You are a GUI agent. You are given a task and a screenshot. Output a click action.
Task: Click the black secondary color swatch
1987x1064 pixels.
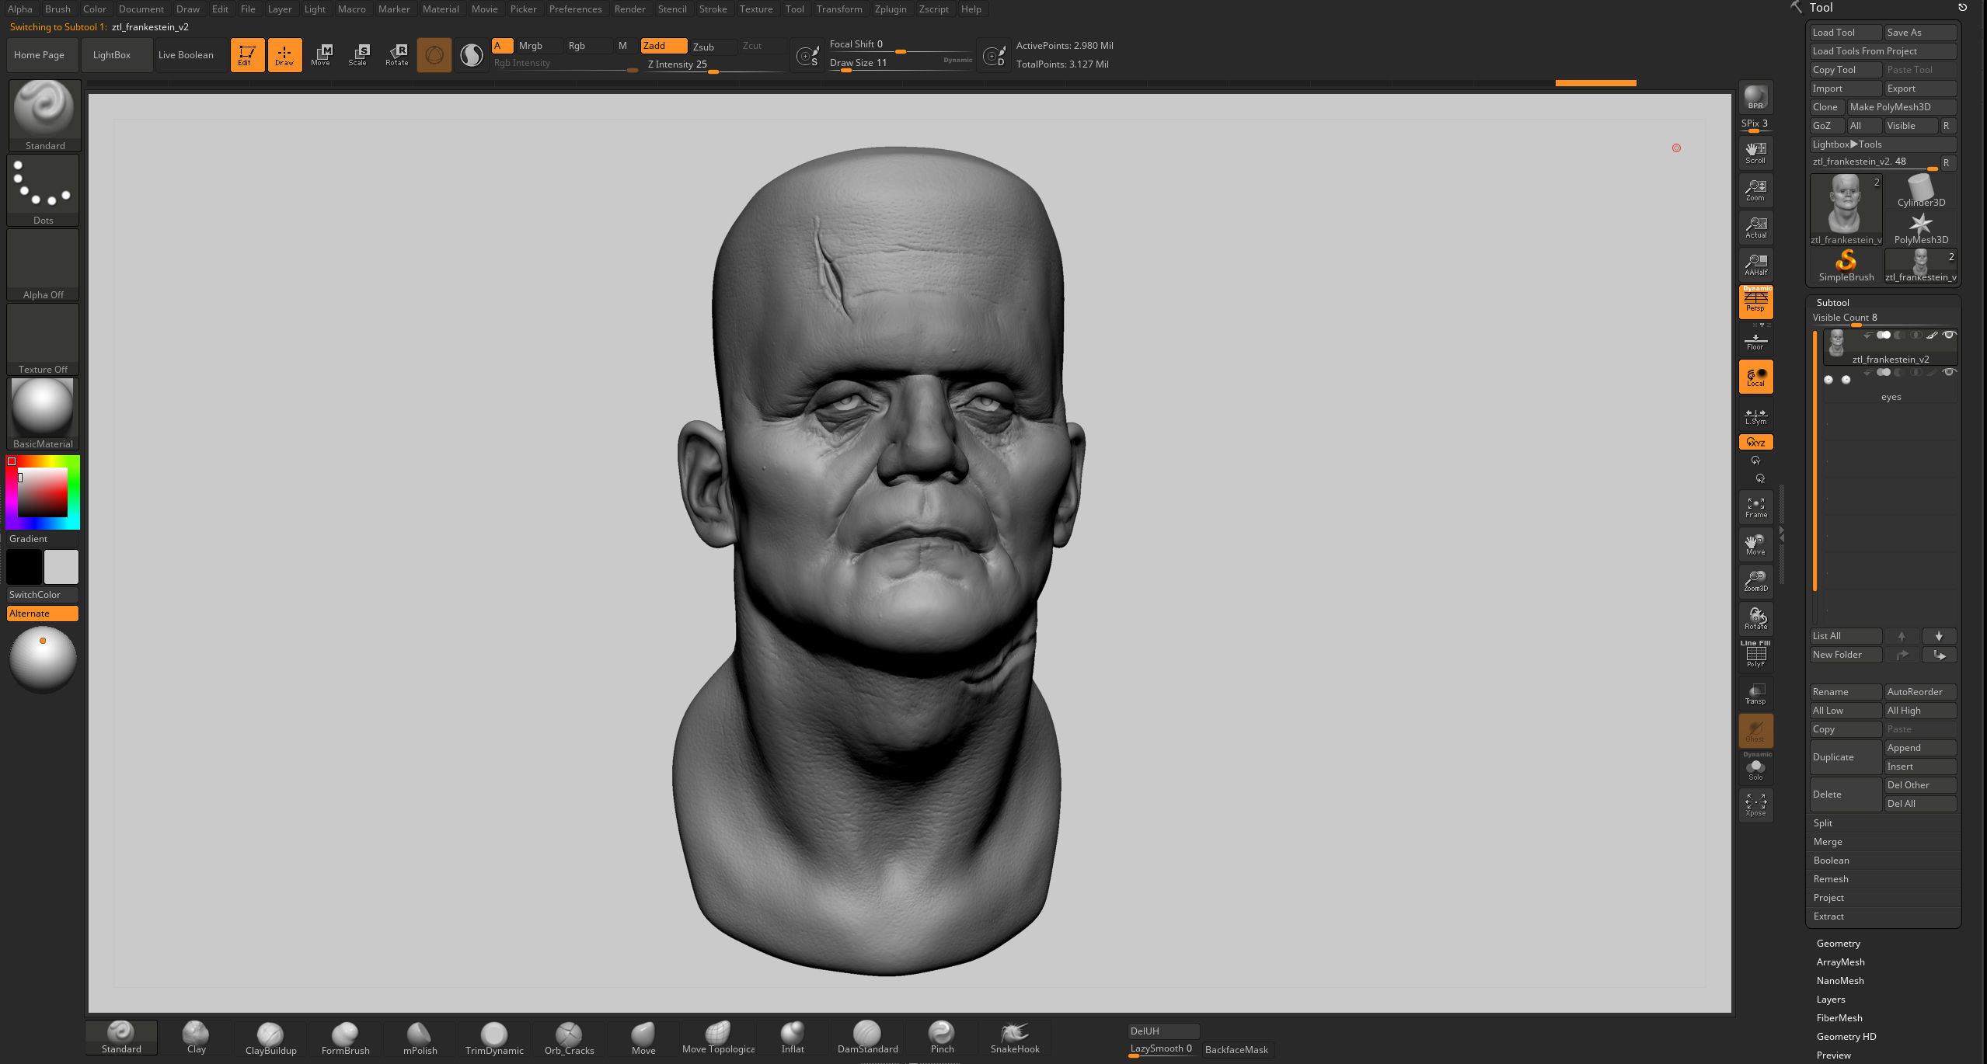[24, 567]
